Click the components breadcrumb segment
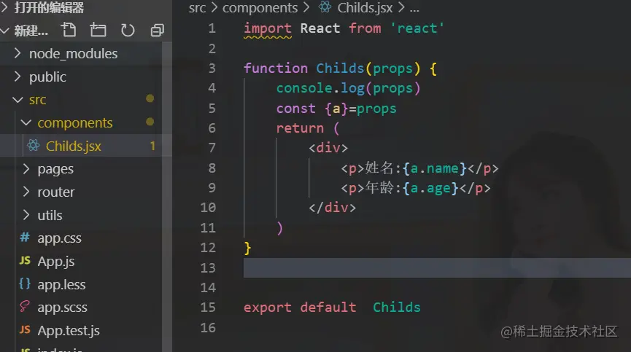Screen dimensions: 631x352 [260, 7]
